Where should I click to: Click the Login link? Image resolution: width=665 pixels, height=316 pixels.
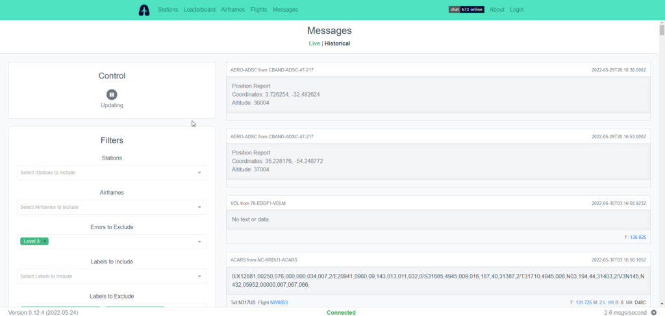coord(516,9)
